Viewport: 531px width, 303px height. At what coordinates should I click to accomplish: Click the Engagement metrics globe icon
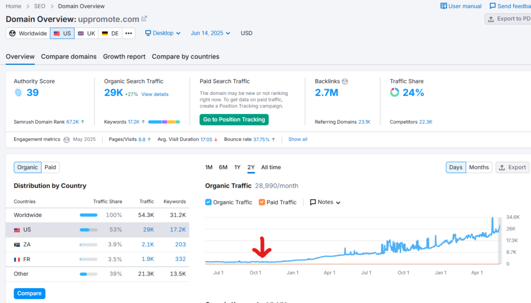pyautogui.click(x=66, y=139)
